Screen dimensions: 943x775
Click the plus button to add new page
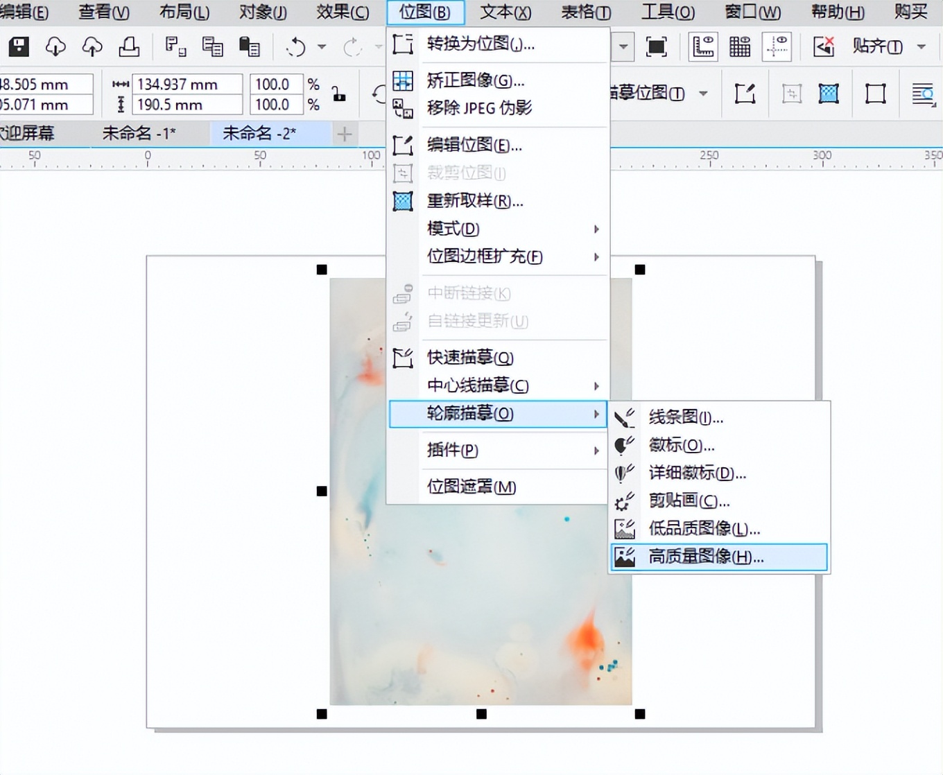point(345,134)
